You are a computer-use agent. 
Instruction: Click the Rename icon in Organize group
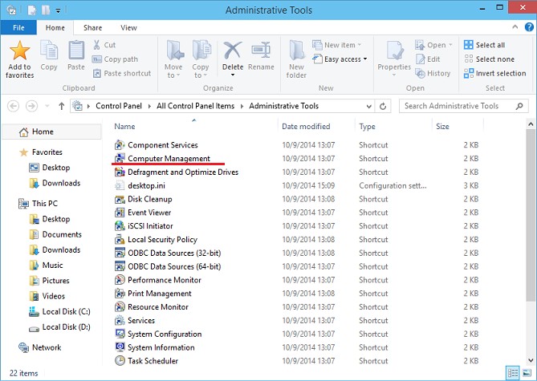[x=261, y=55]
